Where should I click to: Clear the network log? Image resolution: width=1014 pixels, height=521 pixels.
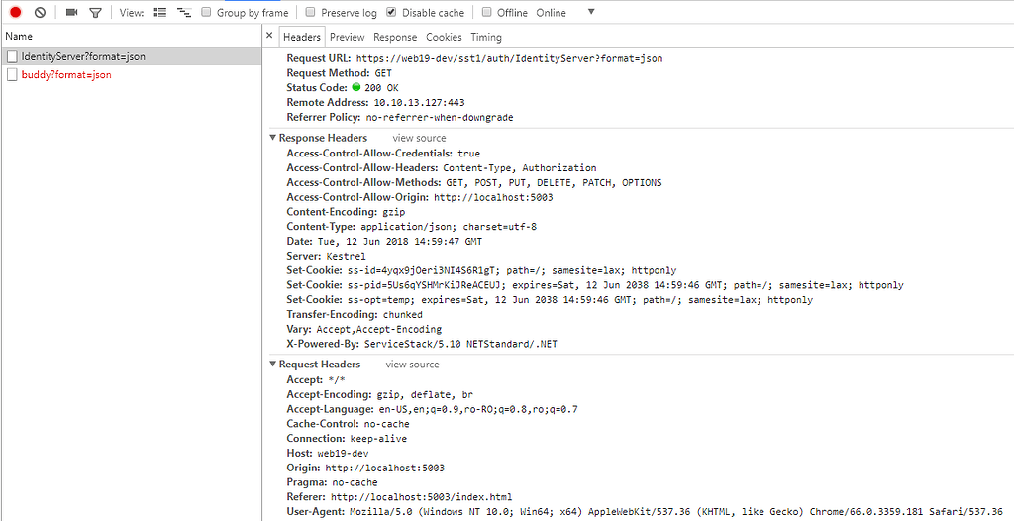click(x=40, y=13)
